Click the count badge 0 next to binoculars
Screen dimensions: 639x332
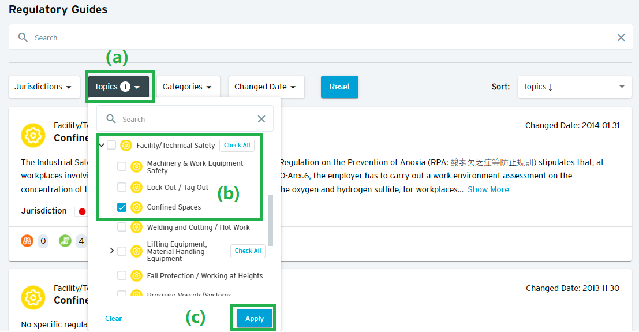click(x=43, y=241)
